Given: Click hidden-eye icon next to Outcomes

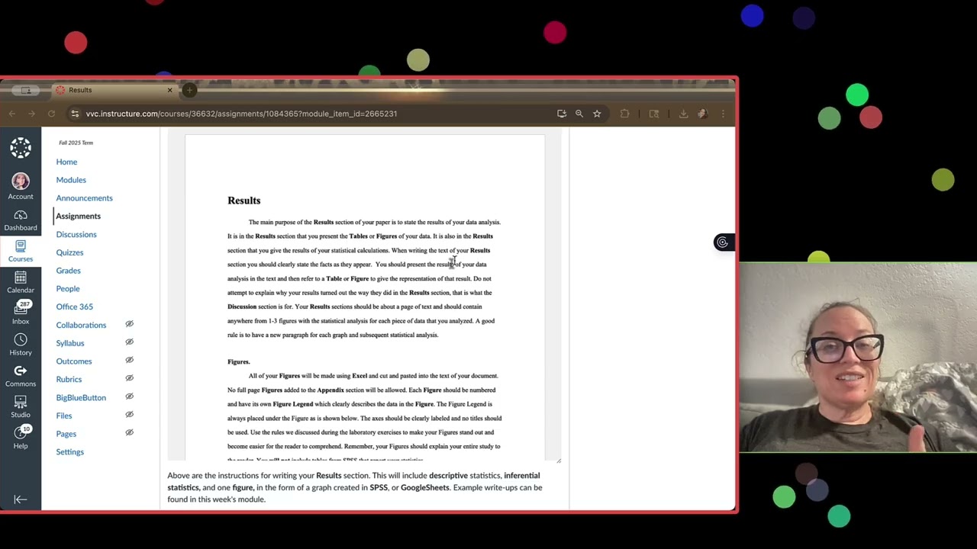Looking at the screenshot, I should pyautogui.click(x=130, y=361).
